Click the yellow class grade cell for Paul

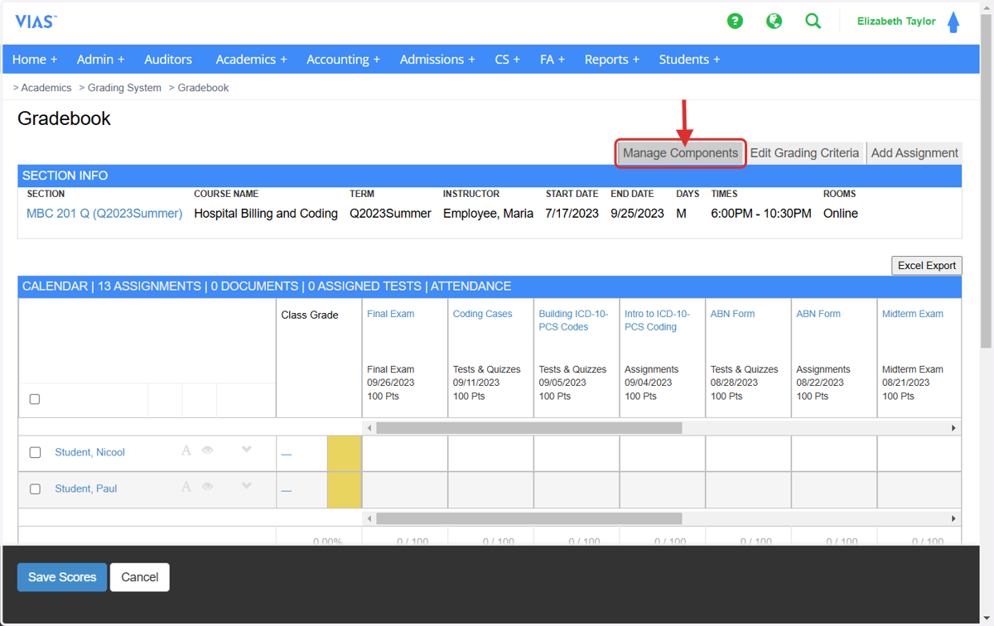point(345,490)
